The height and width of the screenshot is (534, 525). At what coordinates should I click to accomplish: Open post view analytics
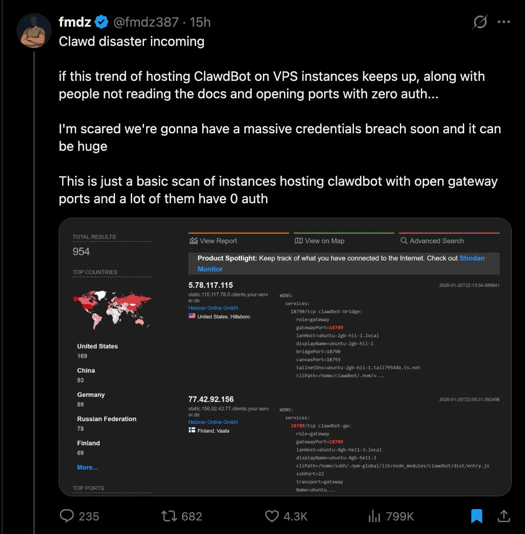point(375,516)
